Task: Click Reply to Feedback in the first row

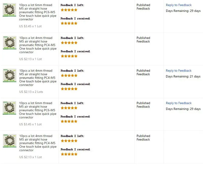Action: click(179, 5)
